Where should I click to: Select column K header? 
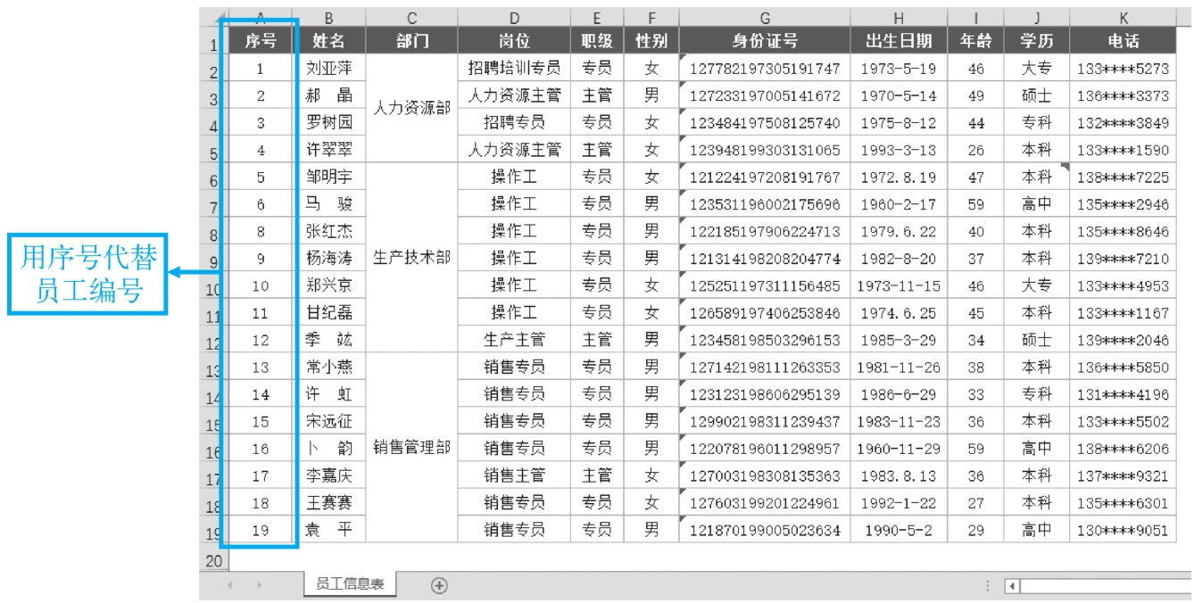tap(1123, 17)
